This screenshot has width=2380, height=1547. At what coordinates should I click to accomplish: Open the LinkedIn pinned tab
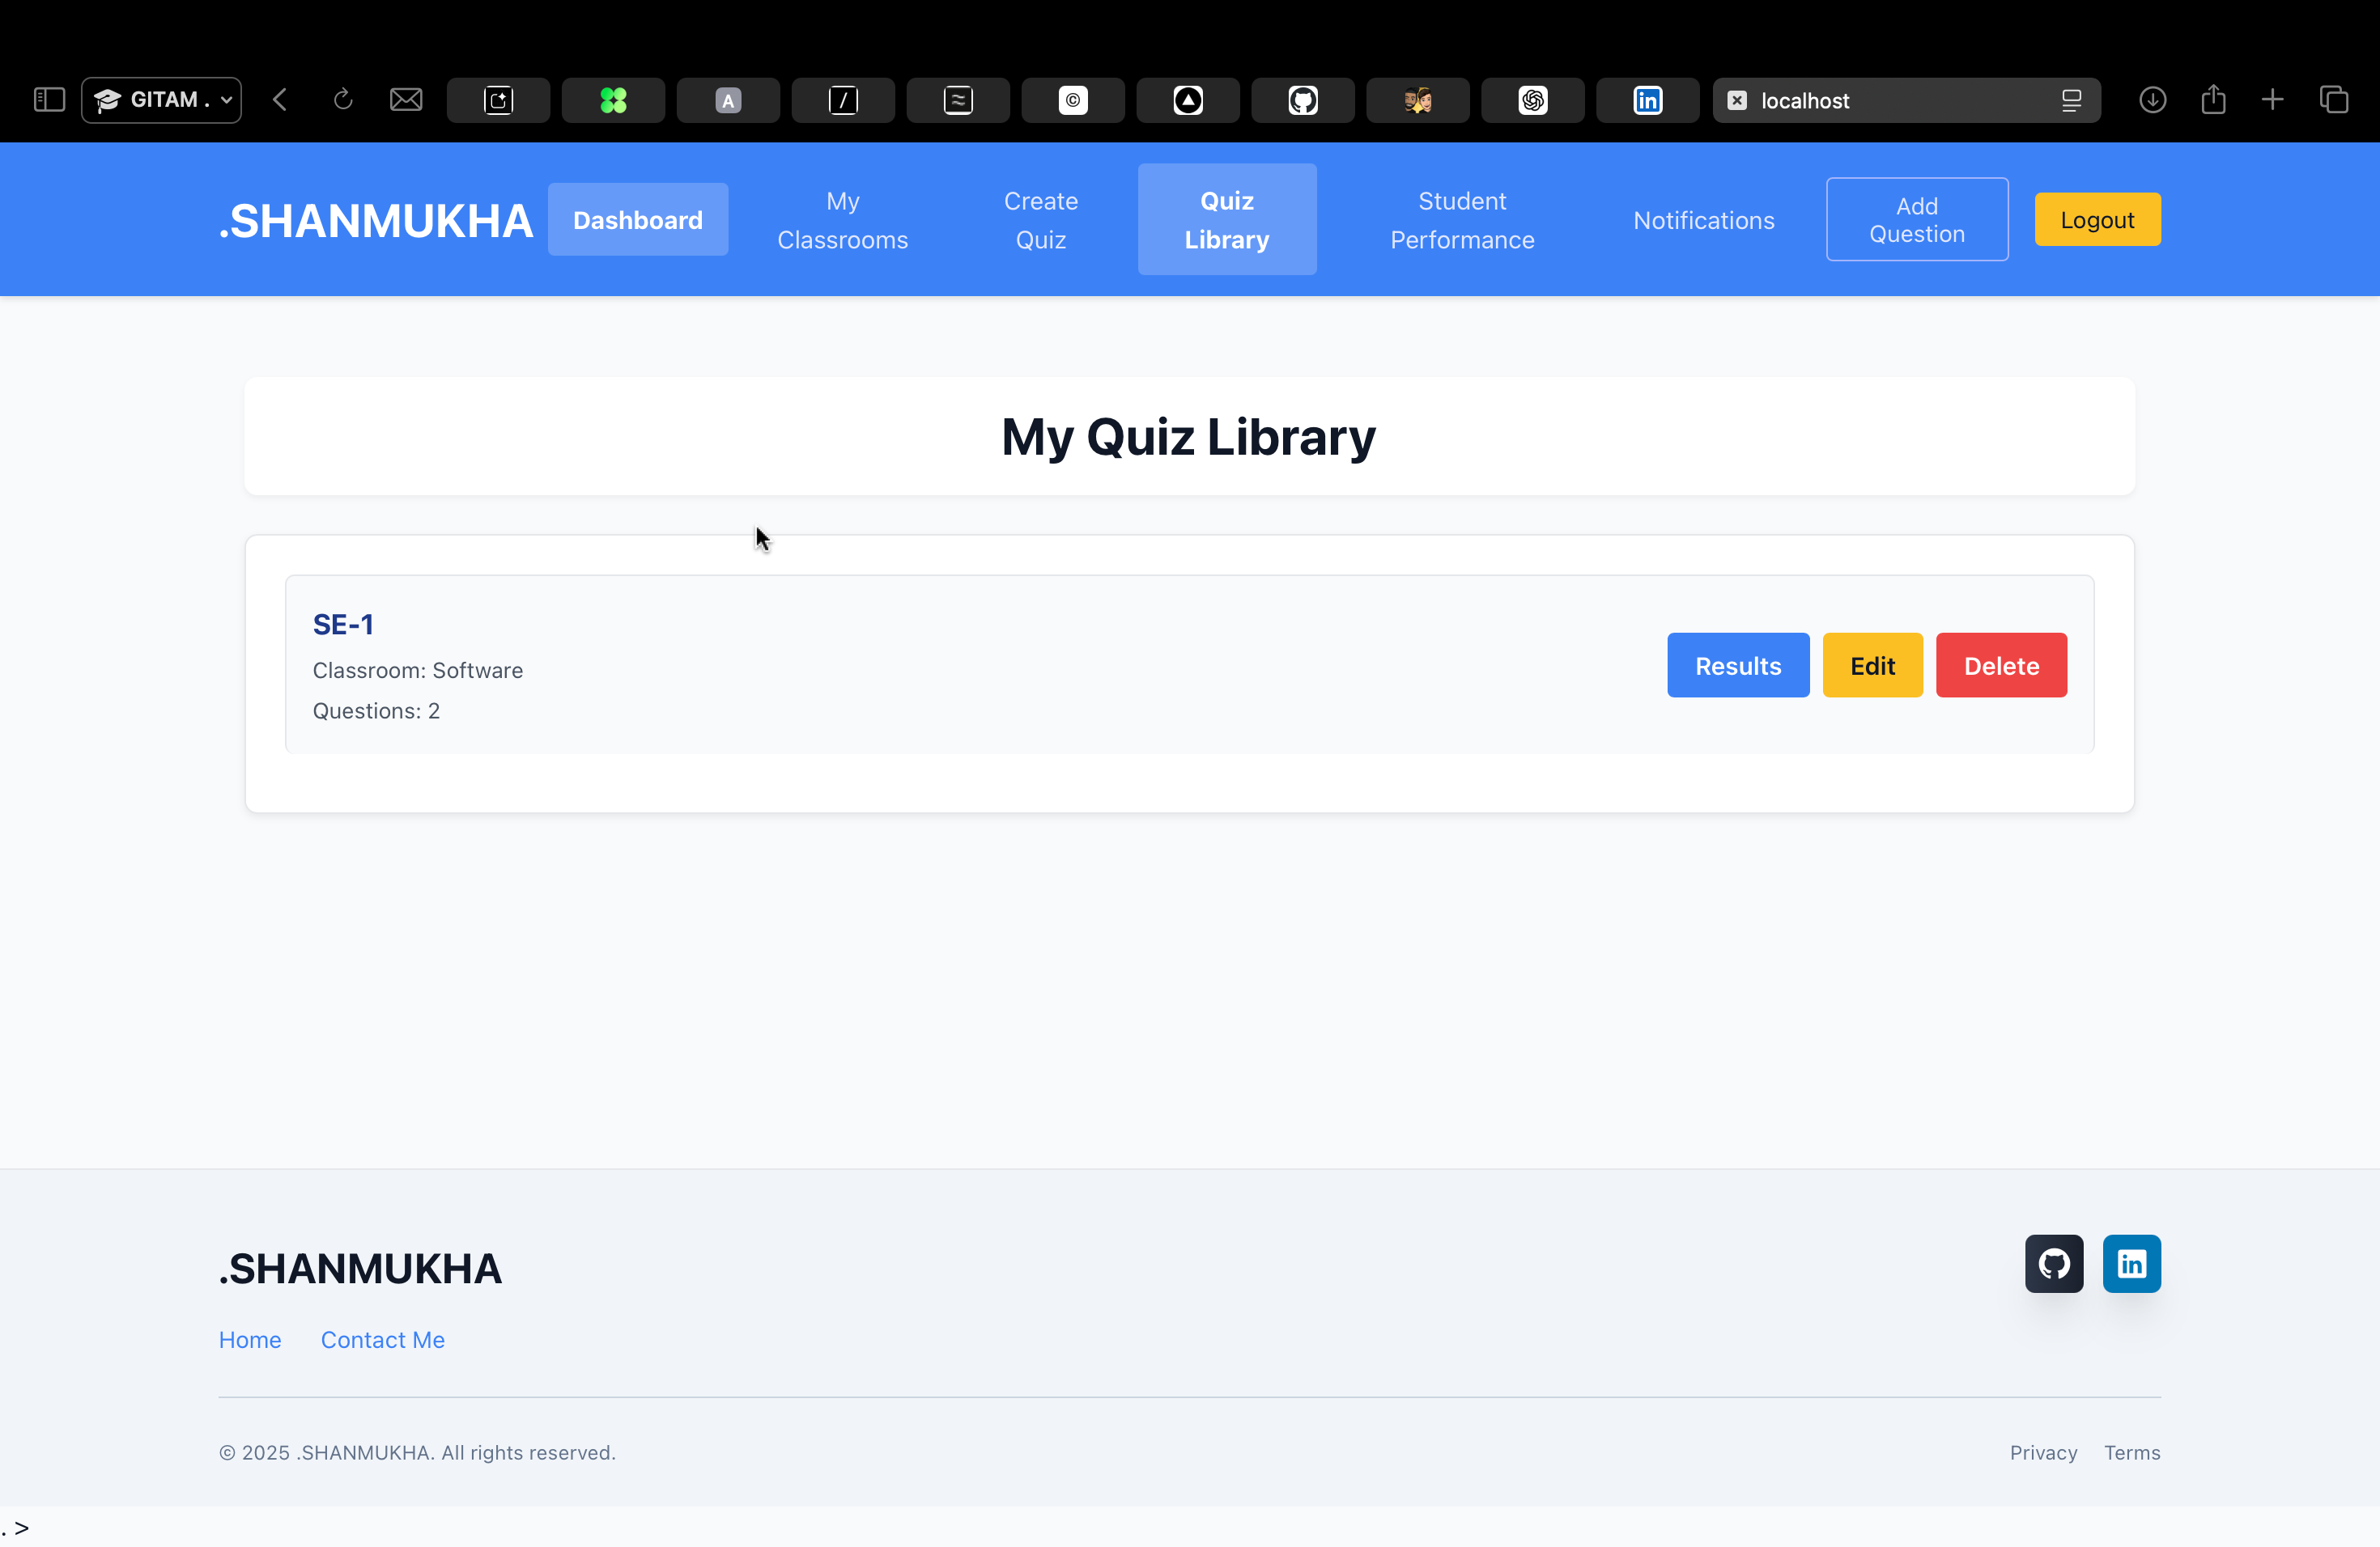(1647, 100)
